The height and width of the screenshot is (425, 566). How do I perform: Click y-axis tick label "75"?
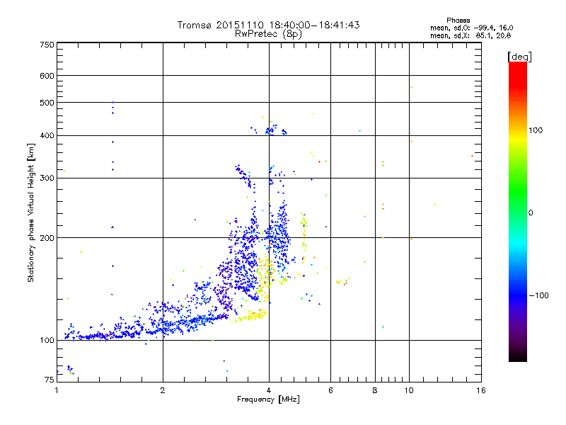(x=50, y=380)
